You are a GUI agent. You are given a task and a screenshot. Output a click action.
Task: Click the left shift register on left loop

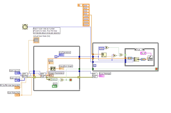point(35,77)
